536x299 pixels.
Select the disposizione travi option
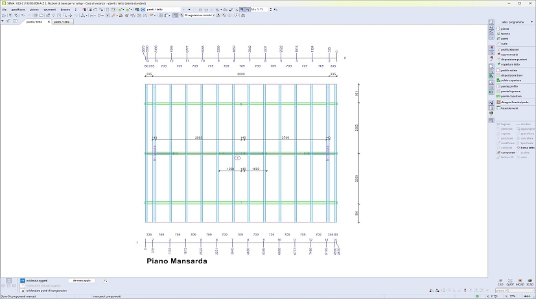512,75
